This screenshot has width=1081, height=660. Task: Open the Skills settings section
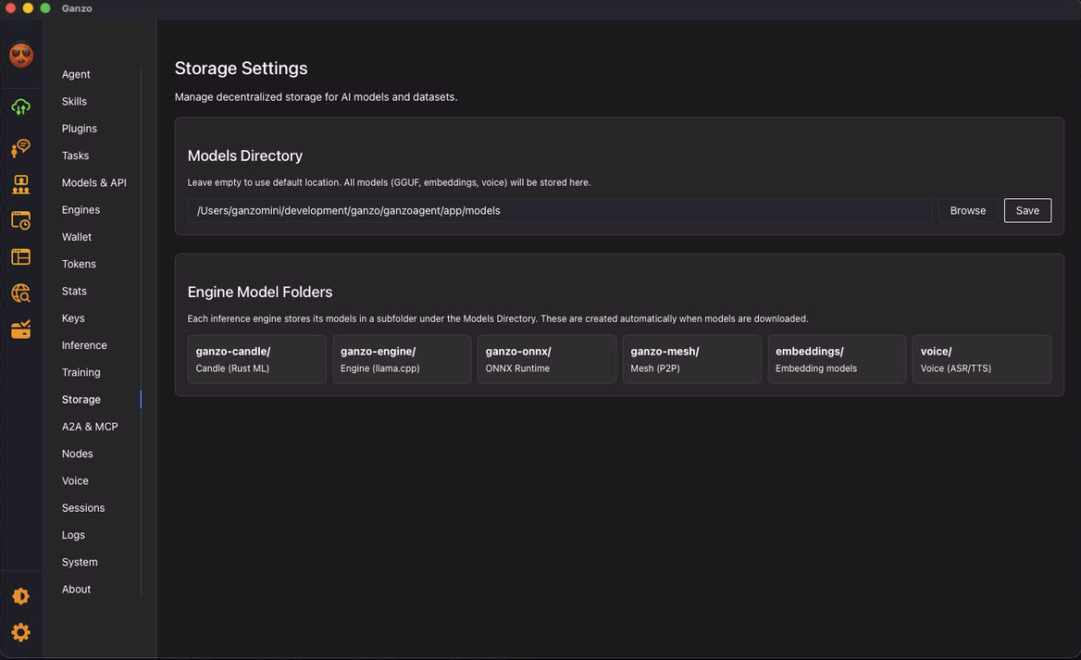tap(74, 102)
